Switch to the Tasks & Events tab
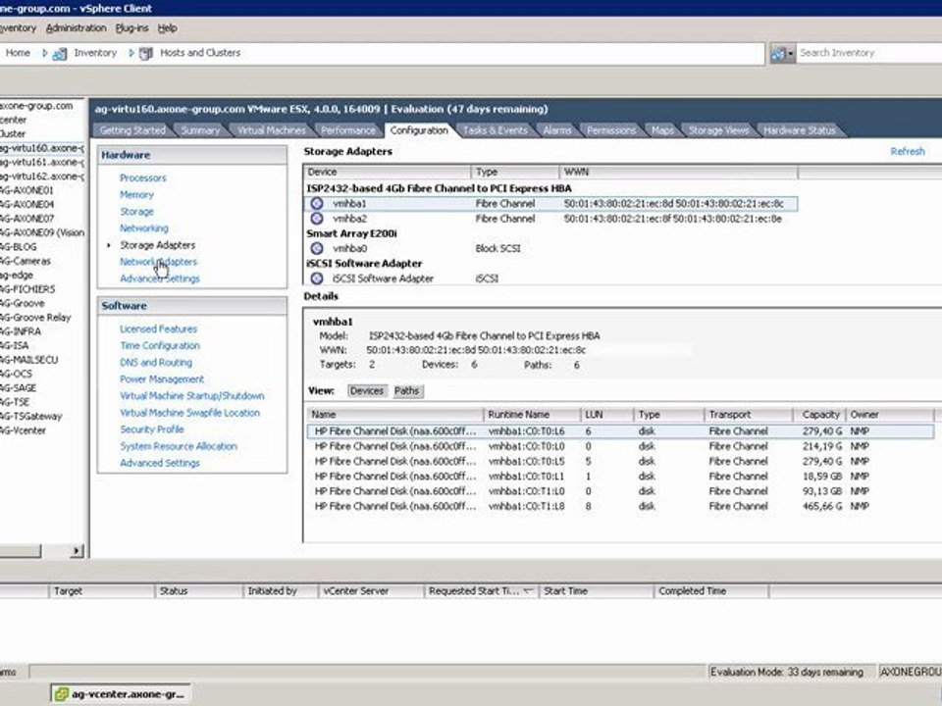This screenshot has width=942, height=706. pos(495,130)
